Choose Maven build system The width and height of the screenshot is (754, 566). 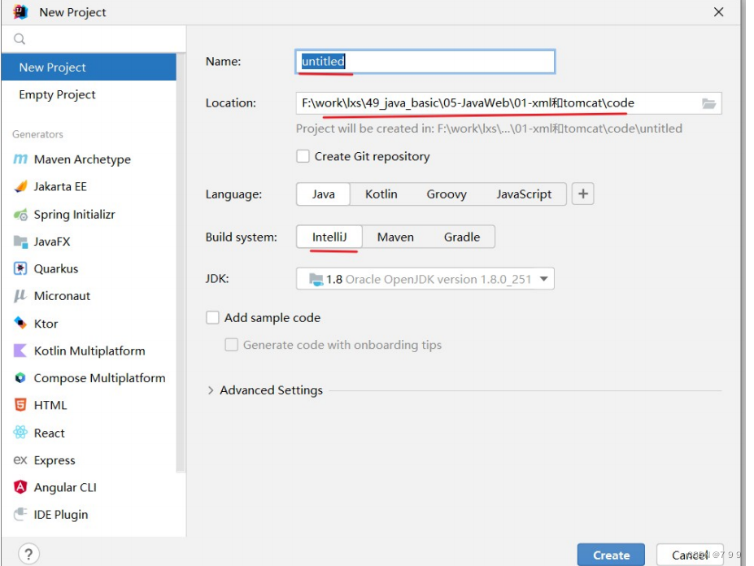(x=395, y=237)
